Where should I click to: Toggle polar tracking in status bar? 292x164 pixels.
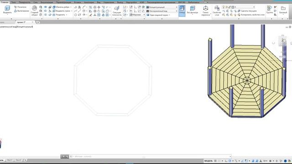[230, 161]
